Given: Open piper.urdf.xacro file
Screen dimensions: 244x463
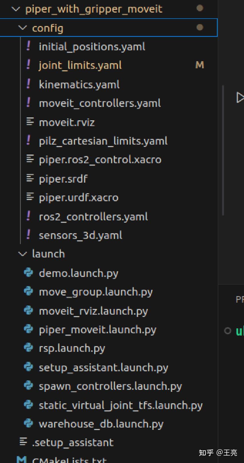Looking at the screenshot, I should pyautogui.click(x=78, y=197).
